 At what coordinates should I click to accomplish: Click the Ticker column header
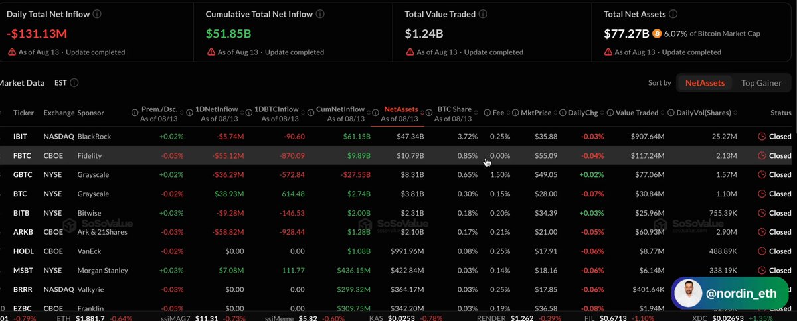coord(23,113)
